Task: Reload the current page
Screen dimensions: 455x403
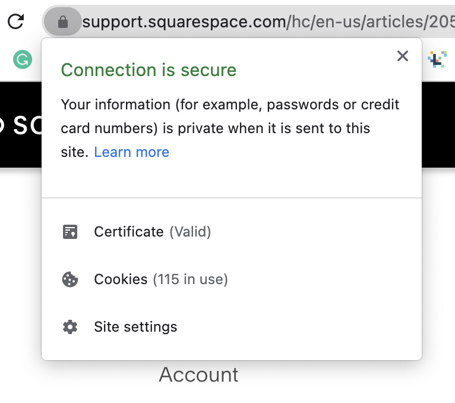Action: pos(15,21)
